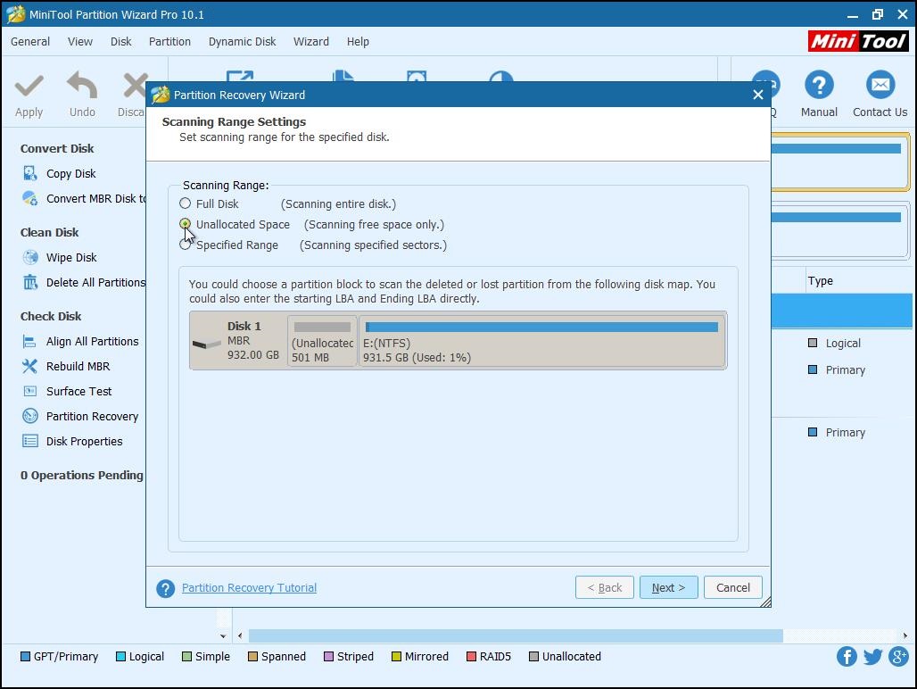Click the Undo arrow icon
This screenshot has width=917, height=689.
click(82, 85)
